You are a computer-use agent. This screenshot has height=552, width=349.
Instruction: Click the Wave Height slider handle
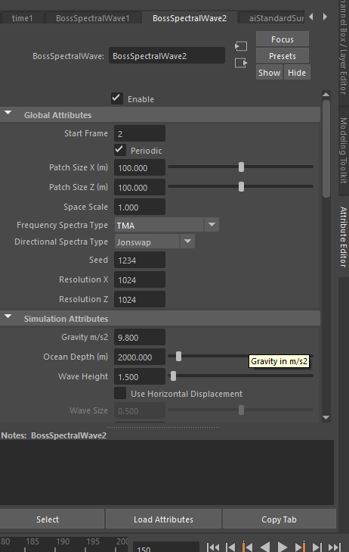tap(173, 376)
